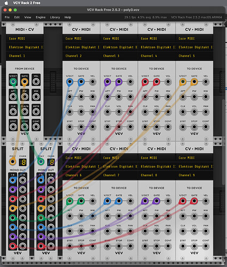227x267 pixels.
Task: Click VEL input on Channel 5 CV-MIDI
Action: (x=206, y=82)
